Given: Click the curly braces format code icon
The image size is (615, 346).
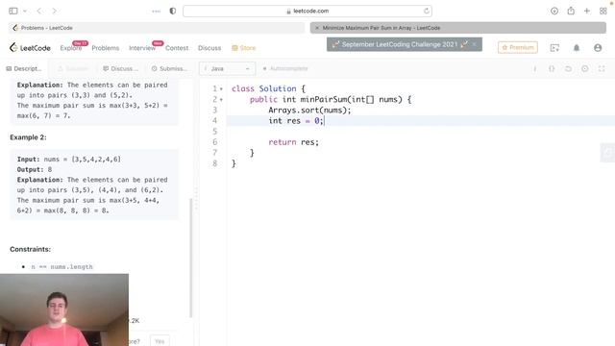Looking at the screenshot, I should [x=552, y=68].
